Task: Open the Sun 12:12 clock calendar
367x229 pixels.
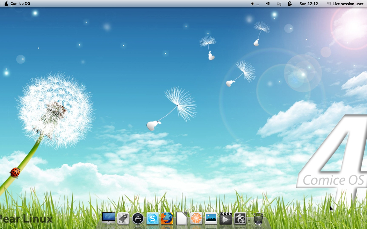Action: 309,4
